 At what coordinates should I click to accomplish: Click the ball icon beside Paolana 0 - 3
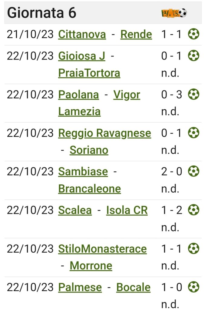pyautogui.click(x=193, y=94)
